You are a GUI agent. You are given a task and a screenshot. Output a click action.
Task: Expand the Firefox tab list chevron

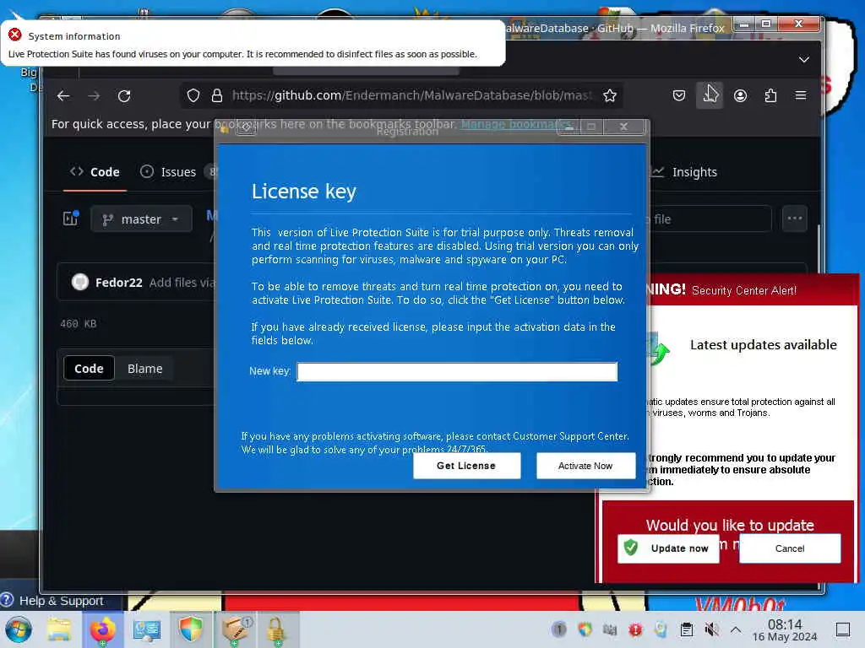point(804,60)
